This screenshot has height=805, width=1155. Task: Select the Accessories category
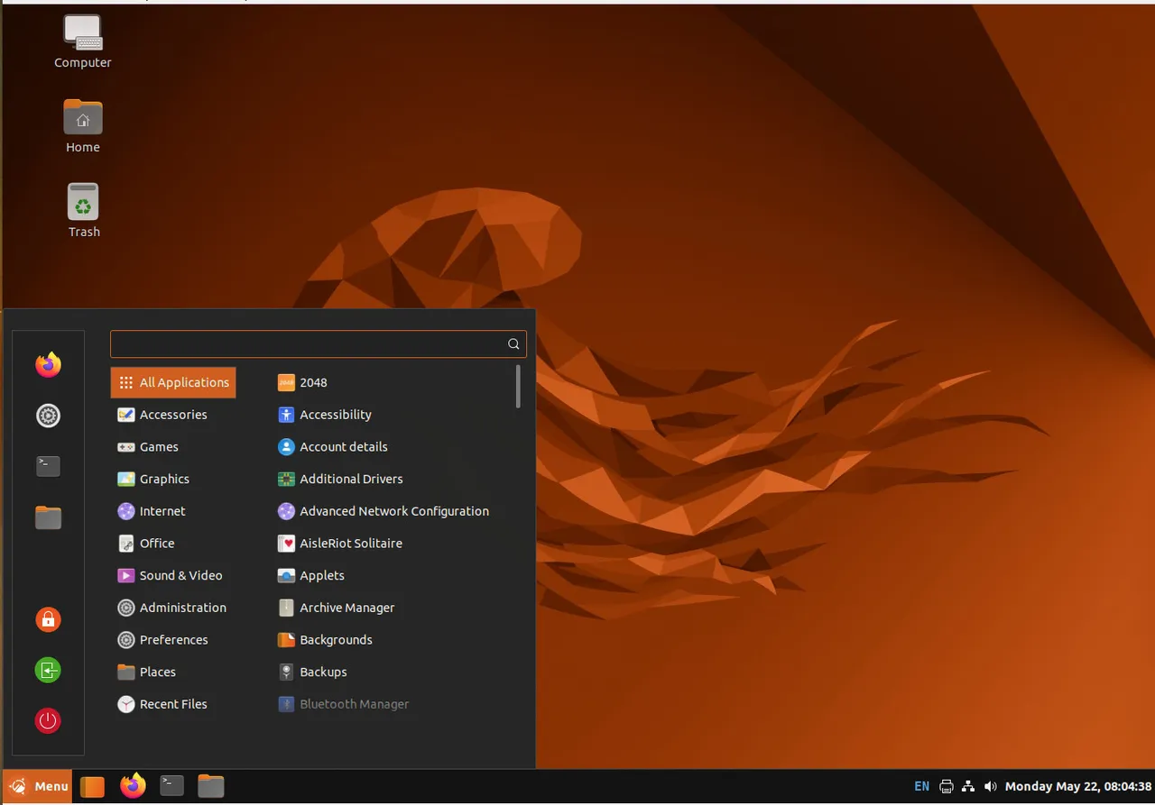(x=173, y=415)
